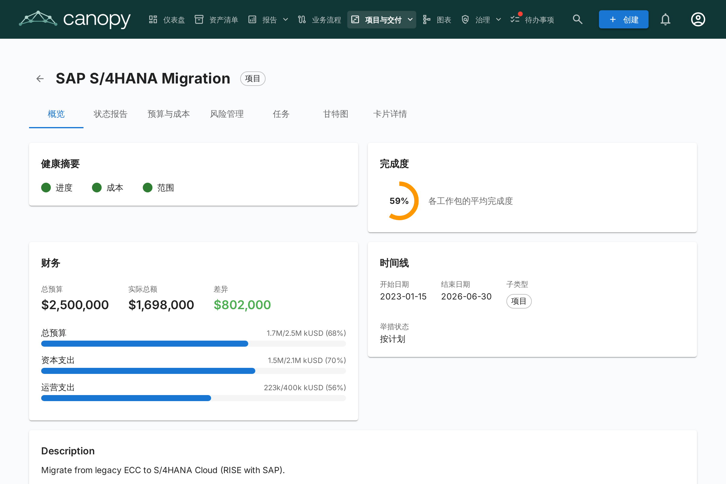
Task: Click the 时间线 card heading
Action: [x=394, y=263]
